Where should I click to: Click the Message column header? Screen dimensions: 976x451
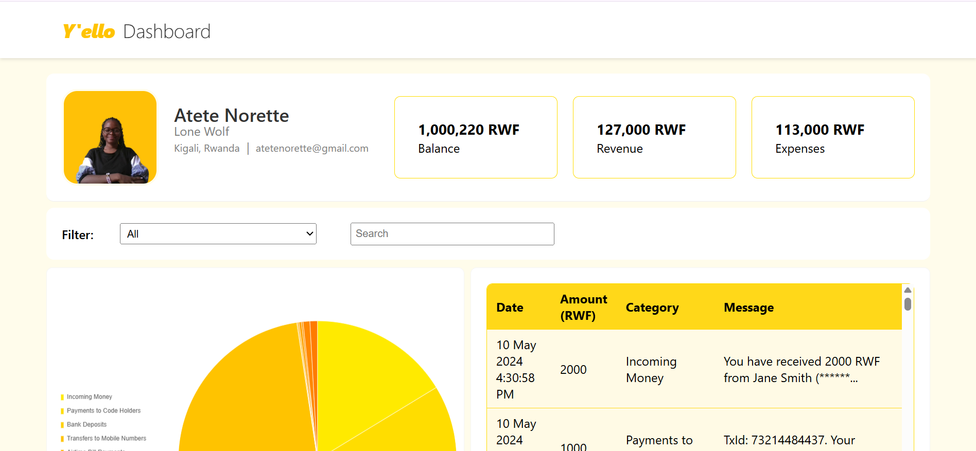pyautogui.click(x=748, y=308)
